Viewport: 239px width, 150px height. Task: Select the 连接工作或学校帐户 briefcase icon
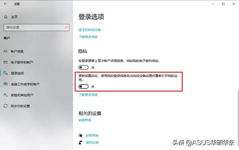tap(6, 84)
